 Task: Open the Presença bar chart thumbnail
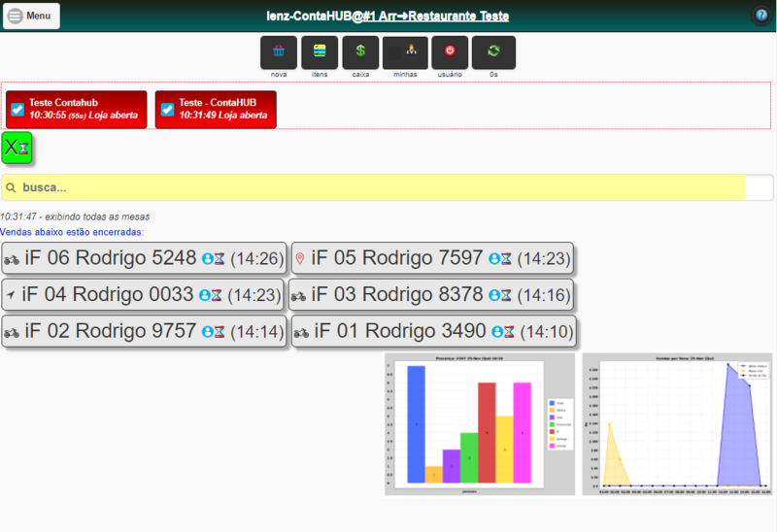(480, 424)
